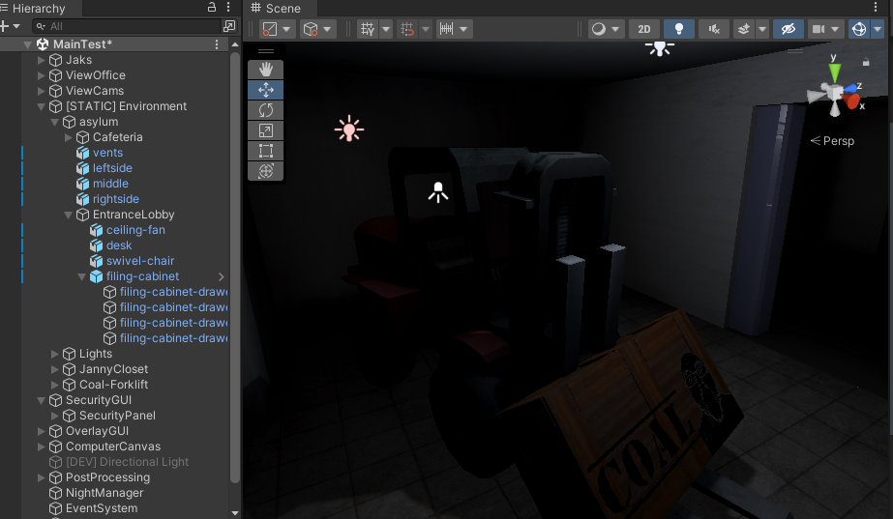Toggle the Hierarchy panel lock
893x519 pixels.
point(211,7)
